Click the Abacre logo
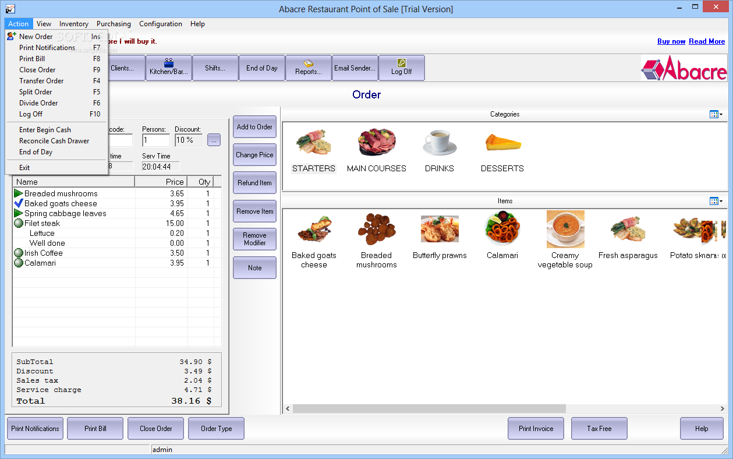Screen dimensions: 733x459 [x=684, y=68]
